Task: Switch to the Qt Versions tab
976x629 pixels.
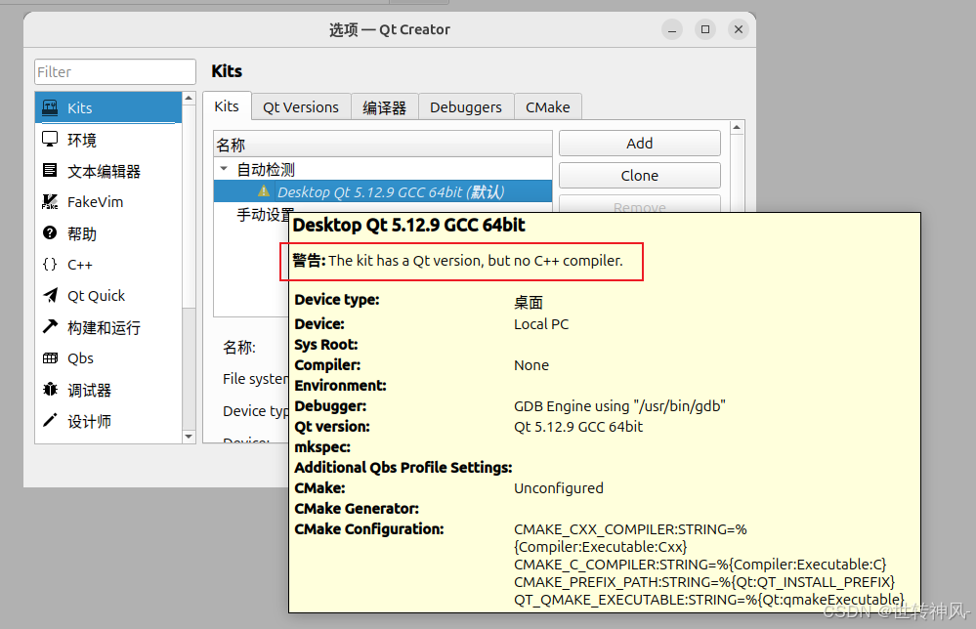Action: (301, 107)
